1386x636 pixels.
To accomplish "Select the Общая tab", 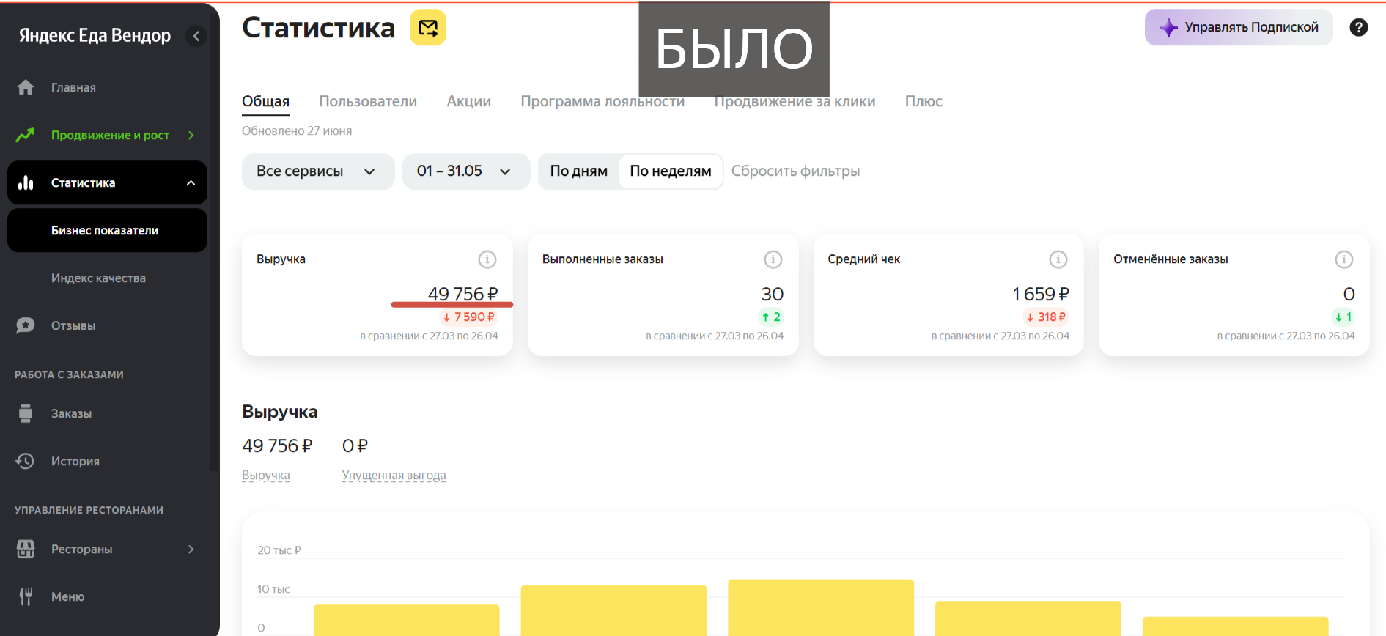I will pyautogui.click(x=265, y=101).
